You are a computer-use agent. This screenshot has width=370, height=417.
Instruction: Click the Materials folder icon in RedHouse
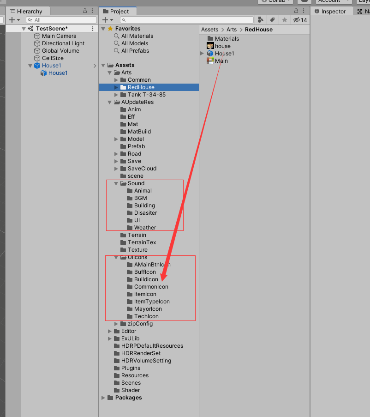[210, 39]
